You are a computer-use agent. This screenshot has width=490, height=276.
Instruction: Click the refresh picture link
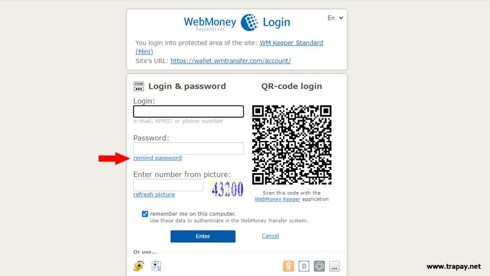(x=154, y=194)
